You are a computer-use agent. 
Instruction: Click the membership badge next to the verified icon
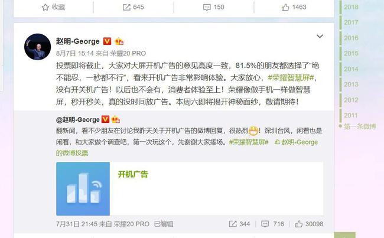(119, 41)
